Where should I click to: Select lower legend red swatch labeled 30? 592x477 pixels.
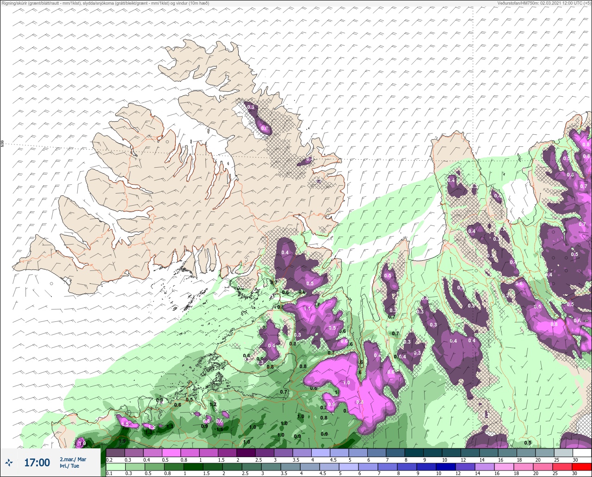[582, 466]
